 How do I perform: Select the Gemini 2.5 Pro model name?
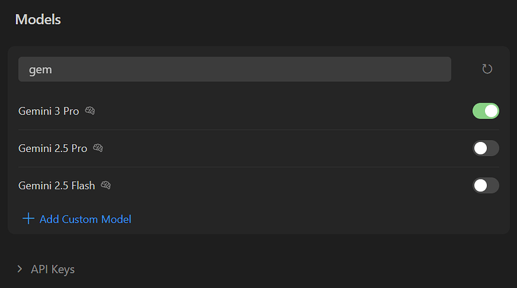pos(53,148)
